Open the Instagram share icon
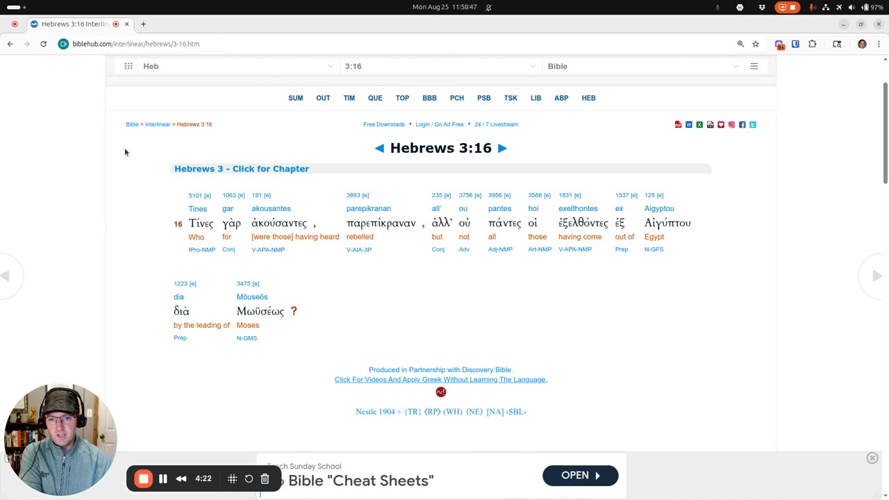This screenshot has width=889, height=500. click(731, 124)
